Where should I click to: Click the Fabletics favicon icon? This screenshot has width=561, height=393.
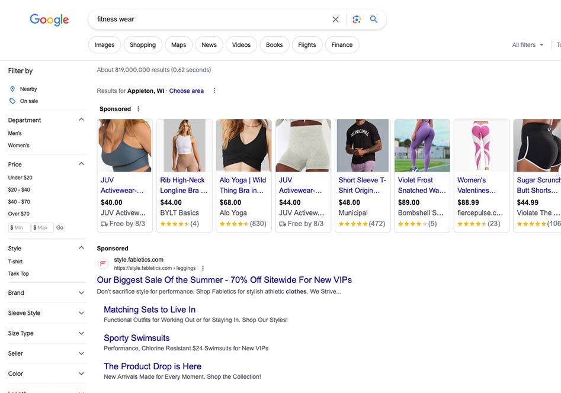103,263
